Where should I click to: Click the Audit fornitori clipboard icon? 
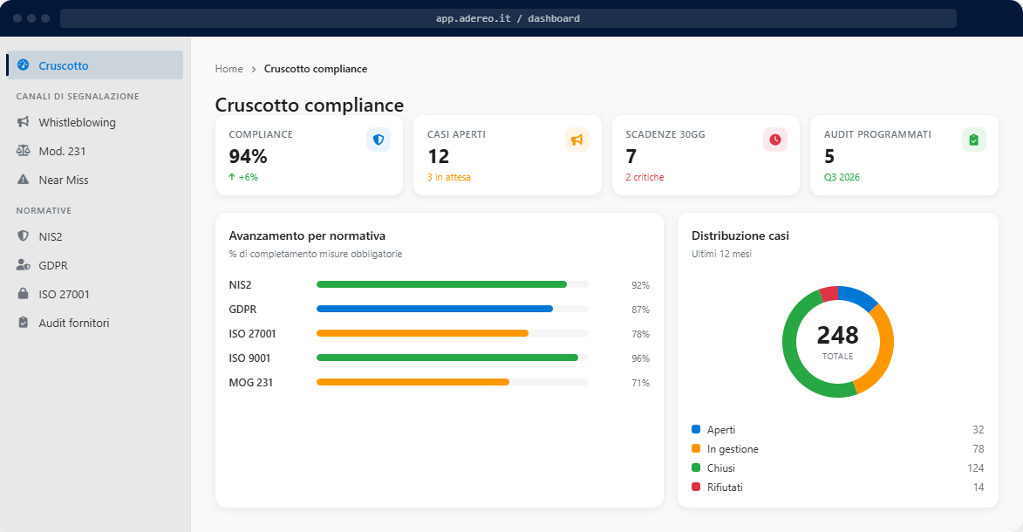tap(23, 322)
